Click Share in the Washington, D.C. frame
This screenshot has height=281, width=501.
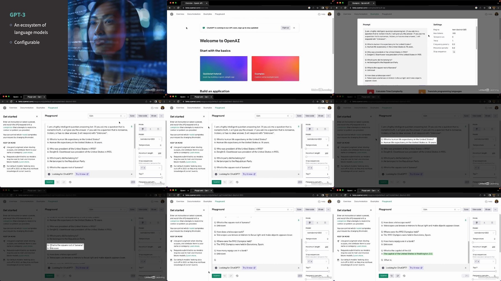[x=488, y=210]
